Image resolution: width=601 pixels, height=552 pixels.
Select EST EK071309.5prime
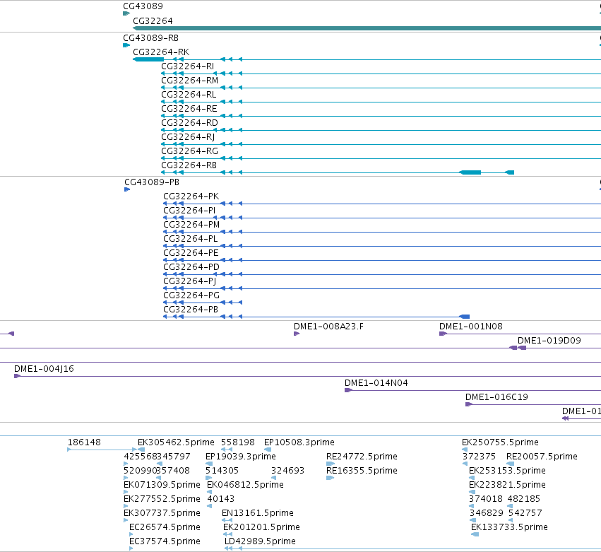click(x=162, y=486)
